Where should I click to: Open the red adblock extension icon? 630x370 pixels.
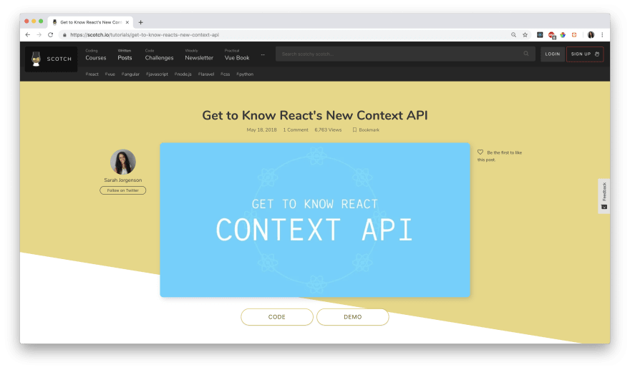pyautogui.click(x=552, y=35)
